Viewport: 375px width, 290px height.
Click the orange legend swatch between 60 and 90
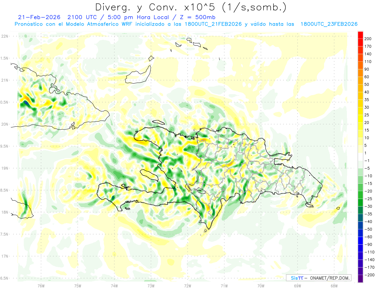(360, 73)
